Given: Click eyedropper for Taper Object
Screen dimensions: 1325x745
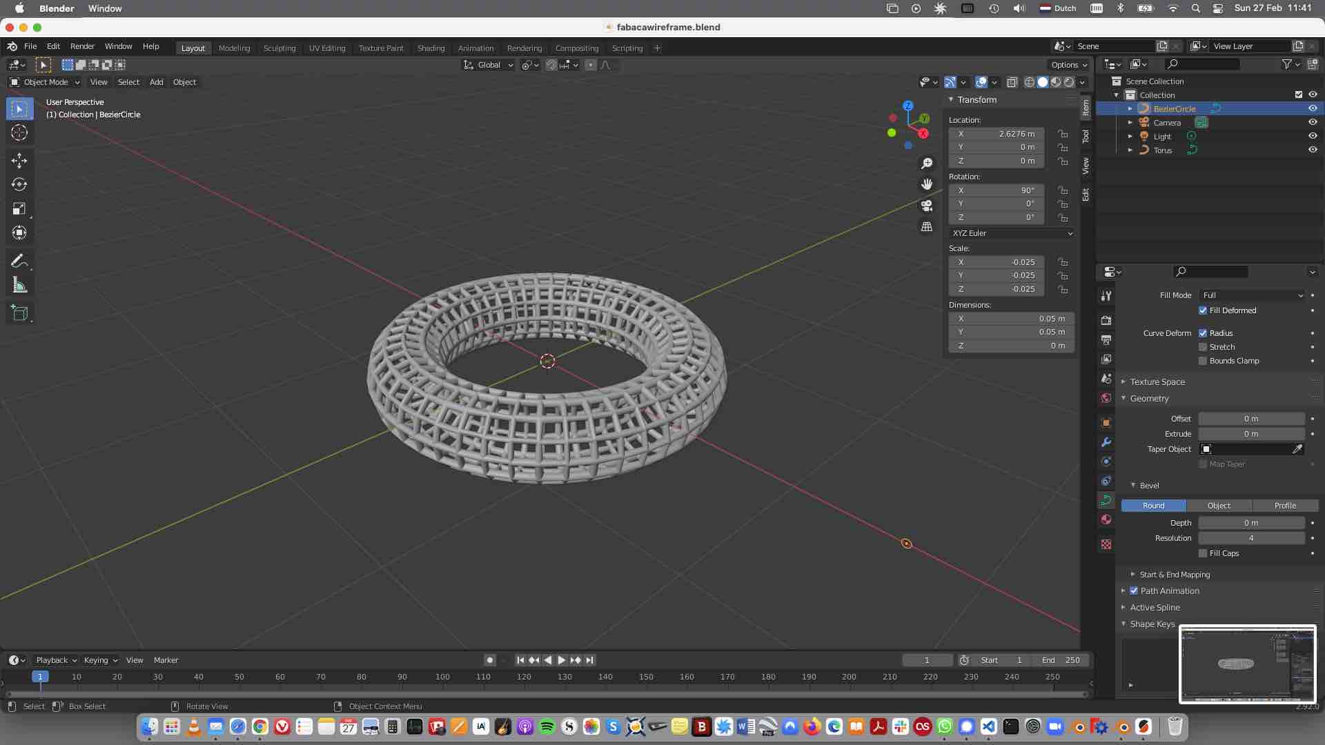Looking at the screenshot, I should (1297, 449).
